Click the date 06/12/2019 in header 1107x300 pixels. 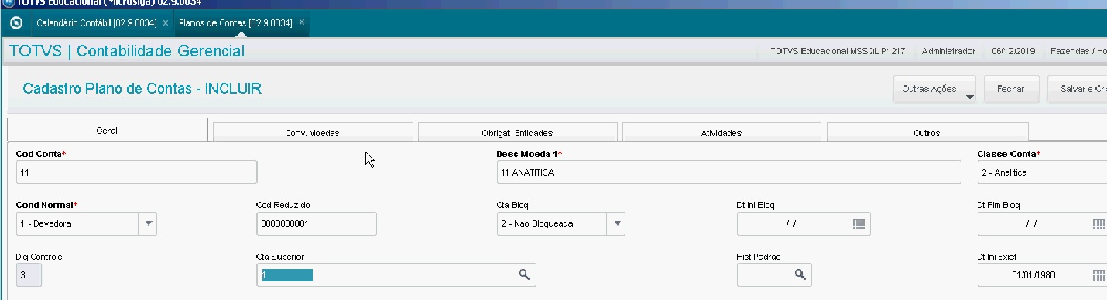click(1013, 51)
